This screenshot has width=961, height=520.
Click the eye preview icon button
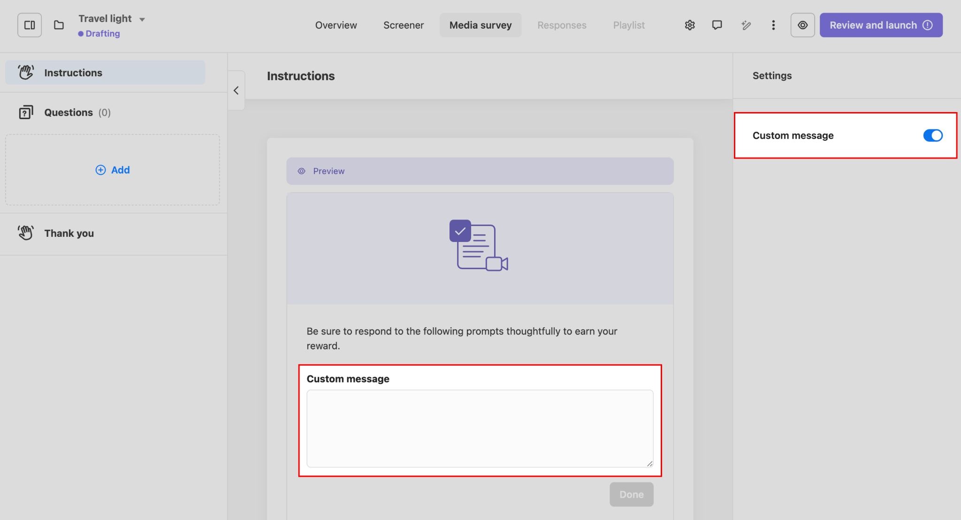(x=802, y=25)
